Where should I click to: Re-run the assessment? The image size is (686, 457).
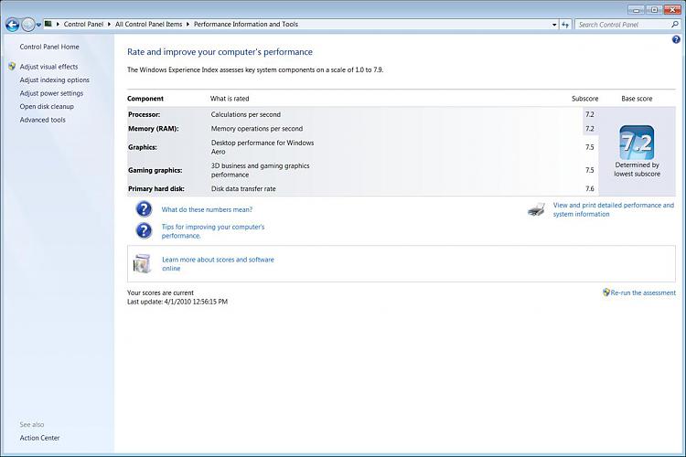pyautogui.click(x=643, y=292)
